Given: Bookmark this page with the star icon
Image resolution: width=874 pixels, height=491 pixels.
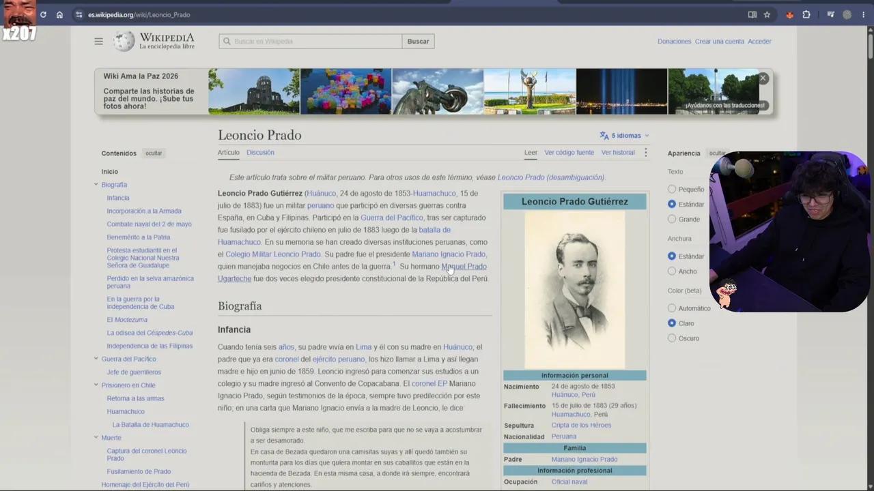Looking at the screenshot, I should 767,14.
